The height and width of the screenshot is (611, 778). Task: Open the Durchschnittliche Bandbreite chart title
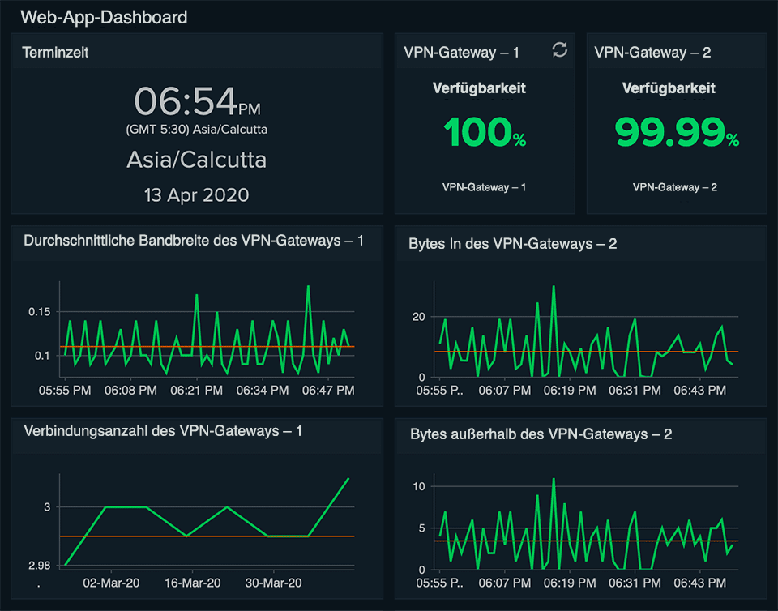click(194, 240)
